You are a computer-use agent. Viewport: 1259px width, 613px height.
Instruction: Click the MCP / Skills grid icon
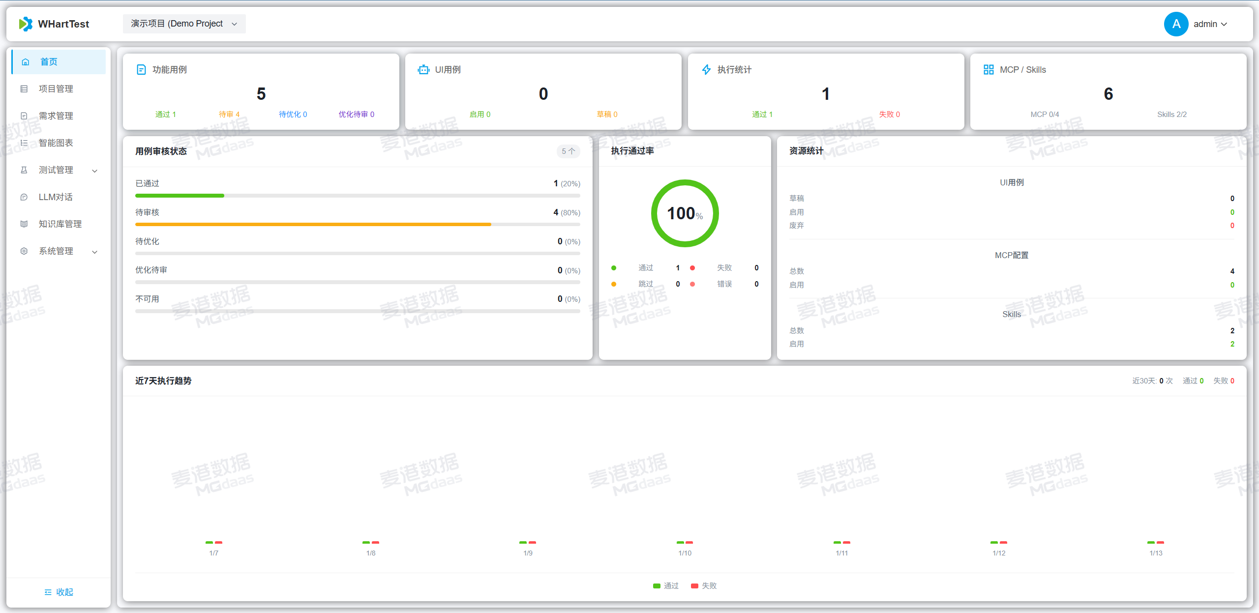tap(989, 70)
